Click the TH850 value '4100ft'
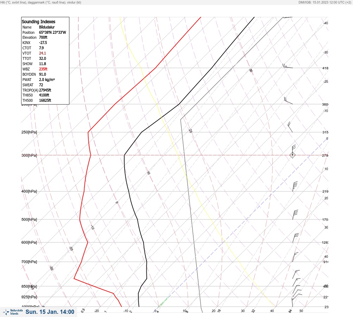353x317 pixels. click(x=44, y=95)
